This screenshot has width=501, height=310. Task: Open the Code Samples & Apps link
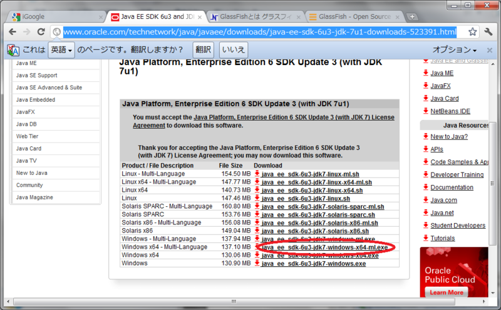[459, 162]
